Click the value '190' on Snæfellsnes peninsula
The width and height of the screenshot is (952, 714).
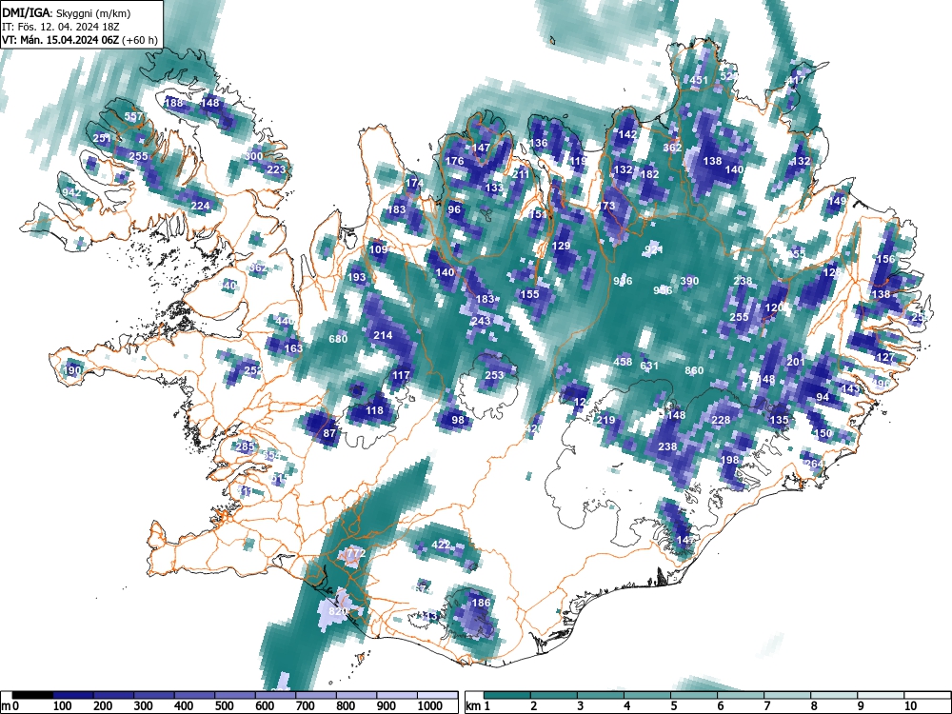click(71, 370)
